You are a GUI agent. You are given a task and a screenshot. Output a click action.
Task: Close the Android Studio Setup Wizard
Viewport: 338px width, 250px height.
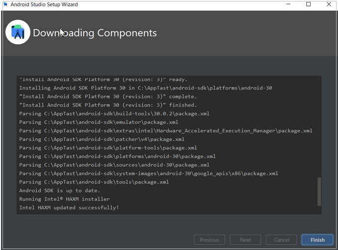point(329,4)
